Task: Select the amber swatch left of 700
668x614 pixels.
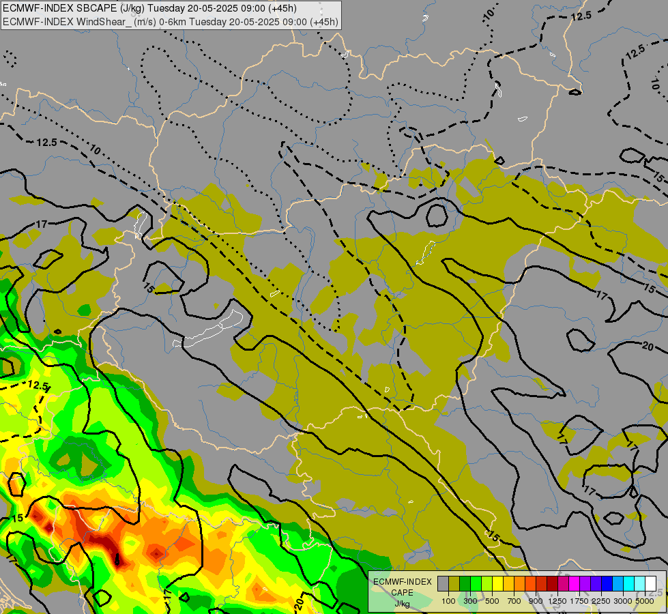Action: 508,584
